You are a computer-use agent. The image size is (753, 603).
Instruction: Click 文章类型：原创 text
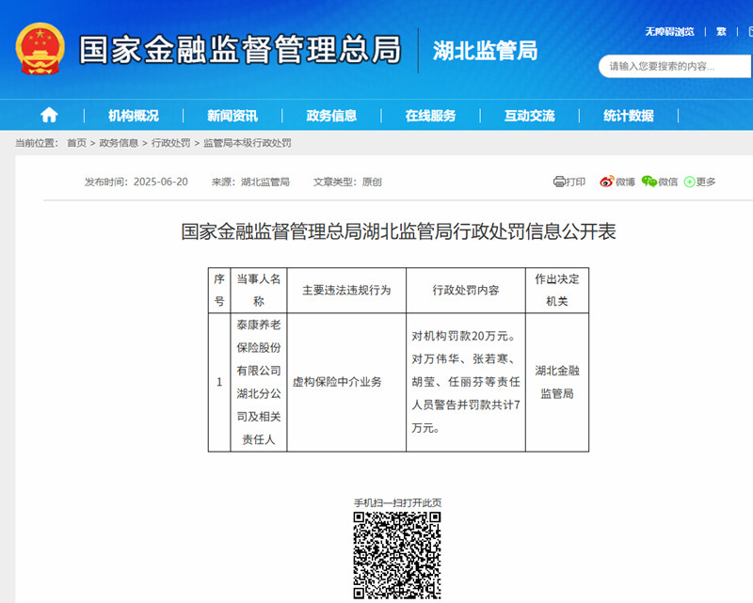point(347,182)
